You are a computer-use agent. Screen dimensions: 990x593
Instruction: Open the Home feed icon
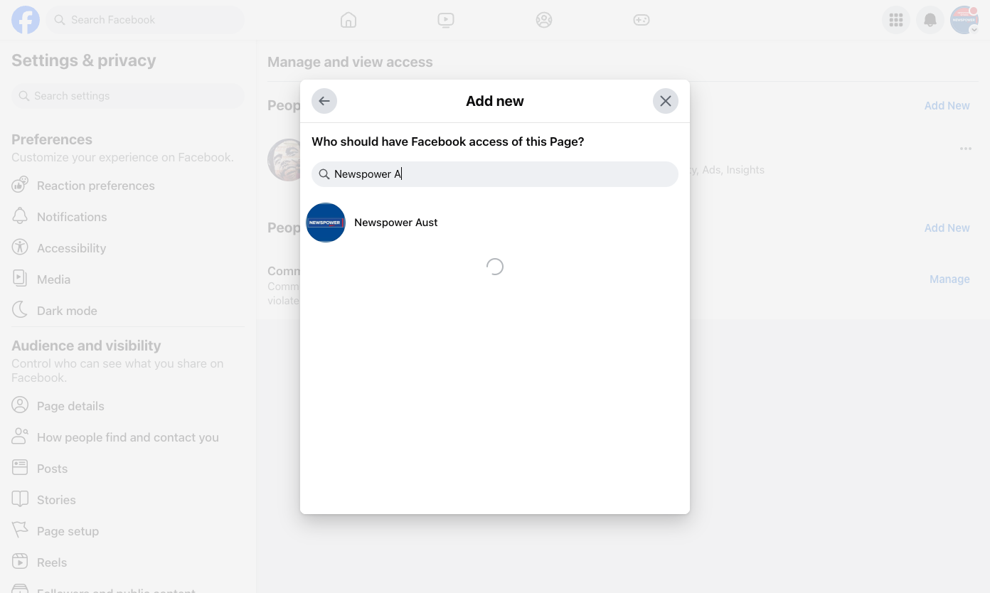(x=348, y=20)
